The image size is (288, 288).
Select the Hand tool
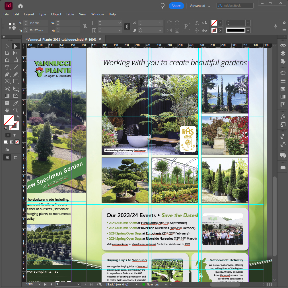pos(7,110)
